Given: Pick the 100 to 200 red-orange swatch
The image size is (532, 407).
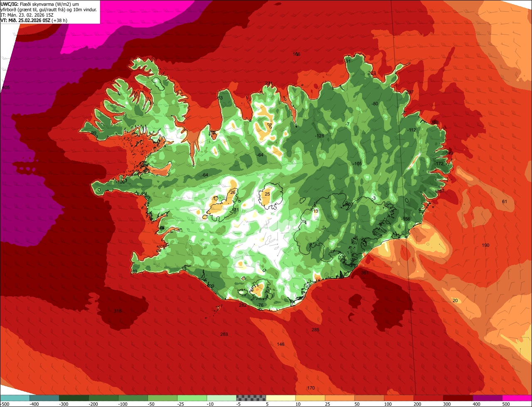Looking at the screenshot, I should [399, 397].
